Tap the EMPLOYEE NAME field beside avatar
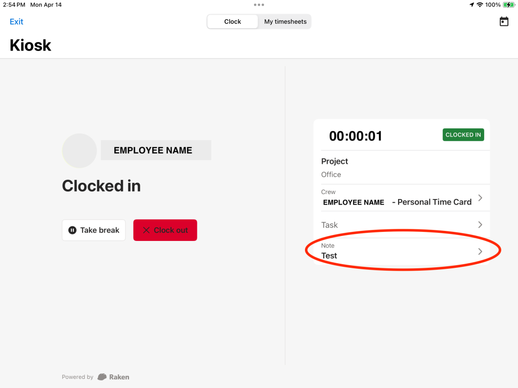This screenshot has height=388, width=518. pyautogui.click(x=156, y=150)
